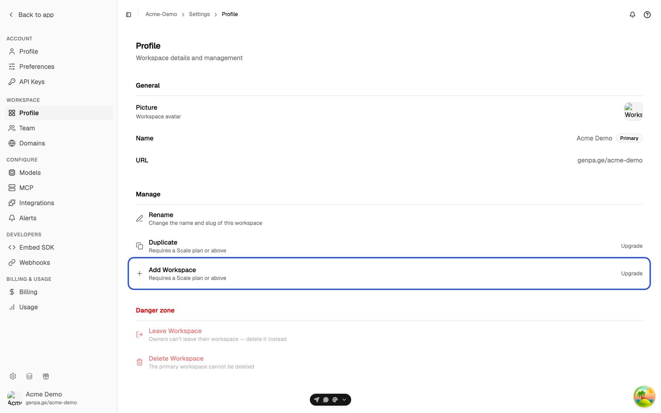Image resolution: width=661 pixels, height=413 pixels.
Task: Click the gift icon in the sidebar footer
Action: point(46,376)
